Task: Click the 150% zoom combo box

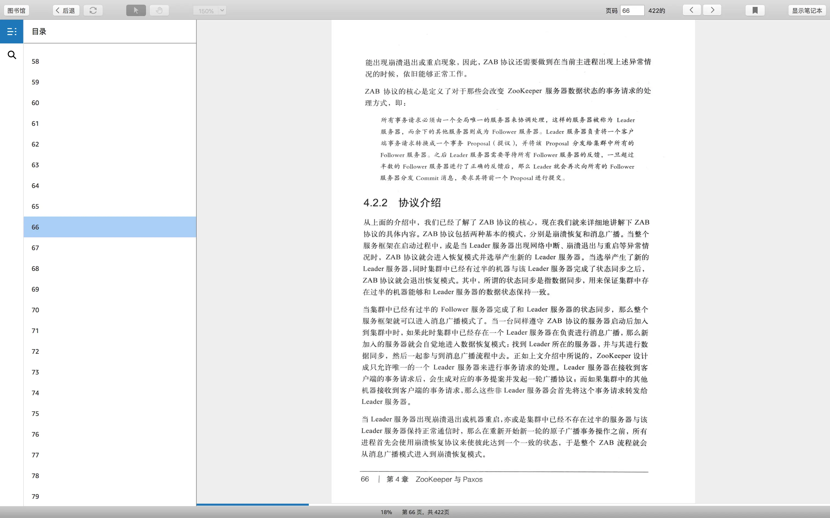Action: [x=206, y=11]
